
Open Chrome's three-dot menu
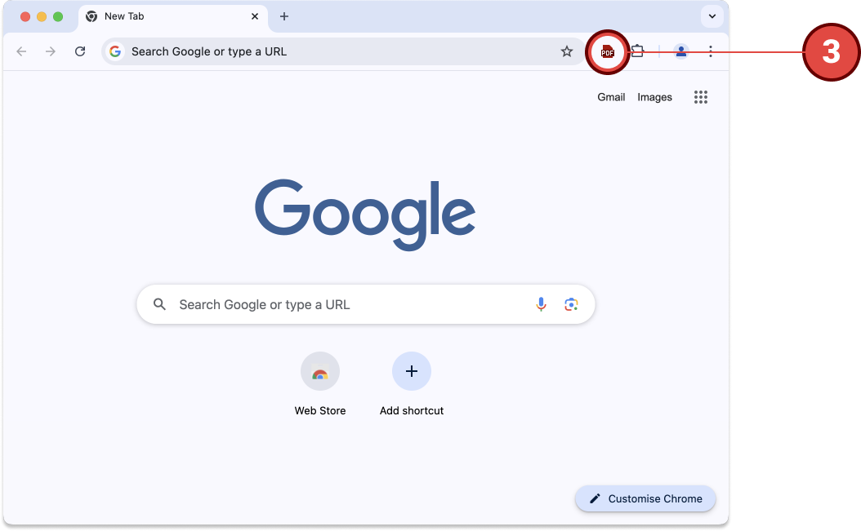711,51
